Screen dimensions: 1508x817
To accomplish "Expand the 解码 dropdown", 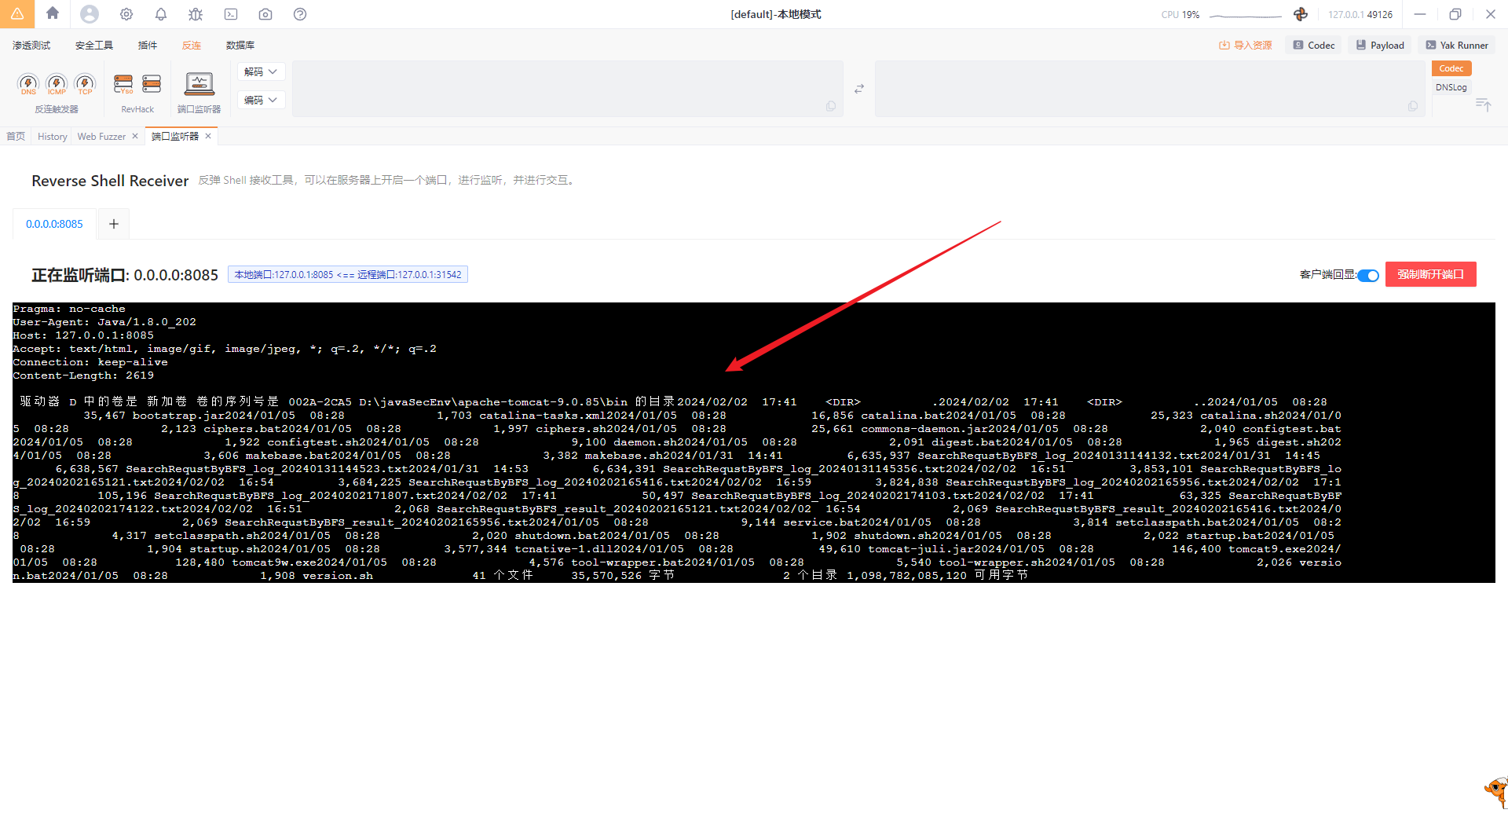I will tap(261, 71).
